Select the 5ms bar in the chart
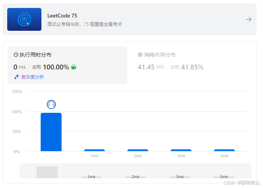Image resolution: width=263 pixels, height=188 pixels. (x=224, y=150)
